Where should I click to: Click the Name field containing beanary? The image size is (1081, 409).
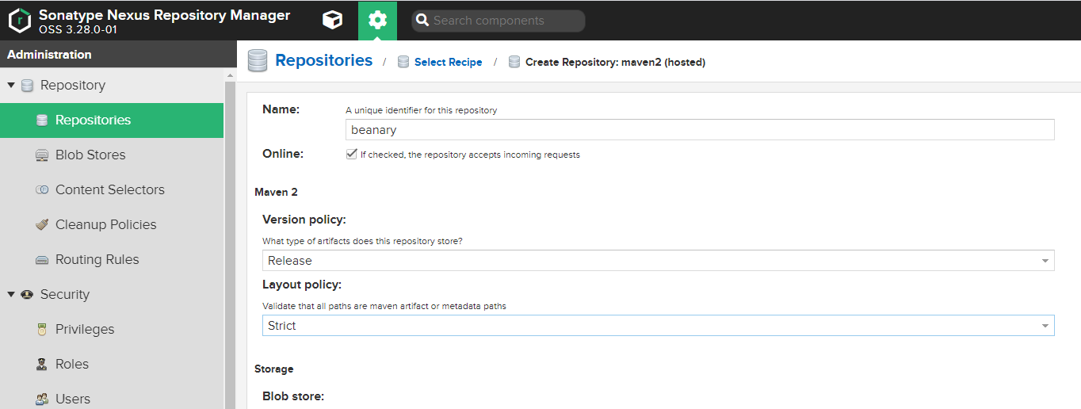click(700, 130)
